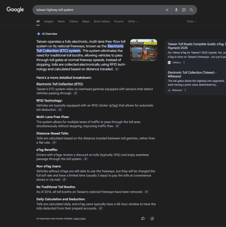This screenshot has height=227, width=226.
Task: Open source link icon after RFID Technology paragraph
Action: 60,109
